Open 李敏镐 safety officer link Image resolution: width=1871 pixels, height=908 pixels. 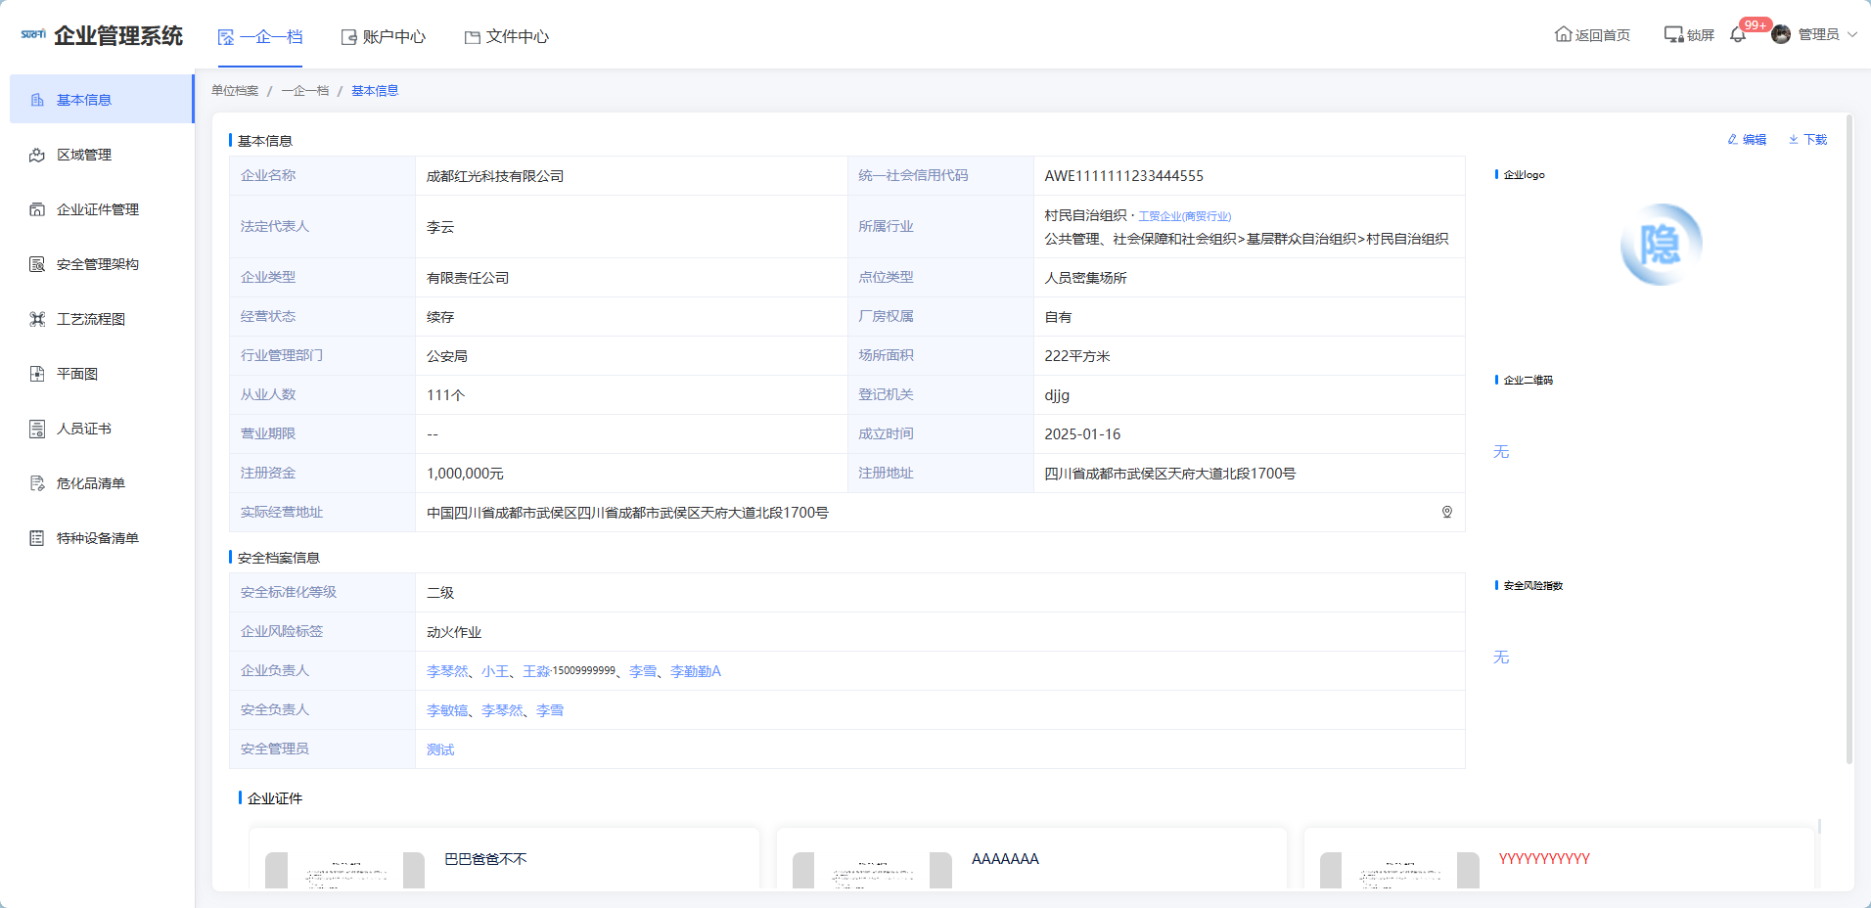coord(447,710)
